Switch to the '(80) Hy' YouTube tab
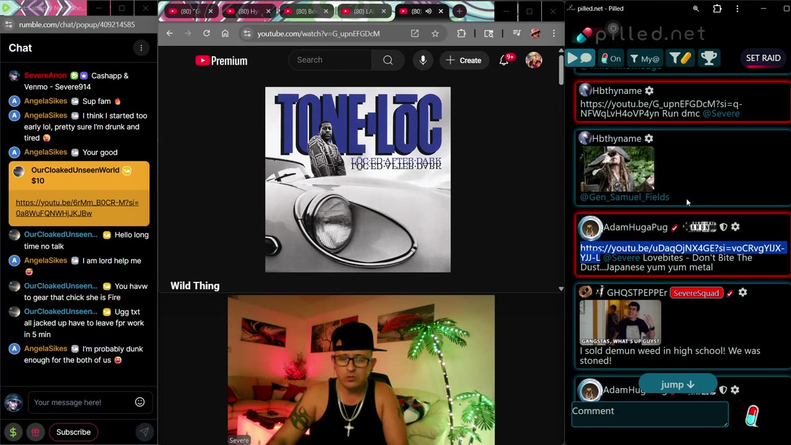The image size is (791, 445). click(248, 11)
